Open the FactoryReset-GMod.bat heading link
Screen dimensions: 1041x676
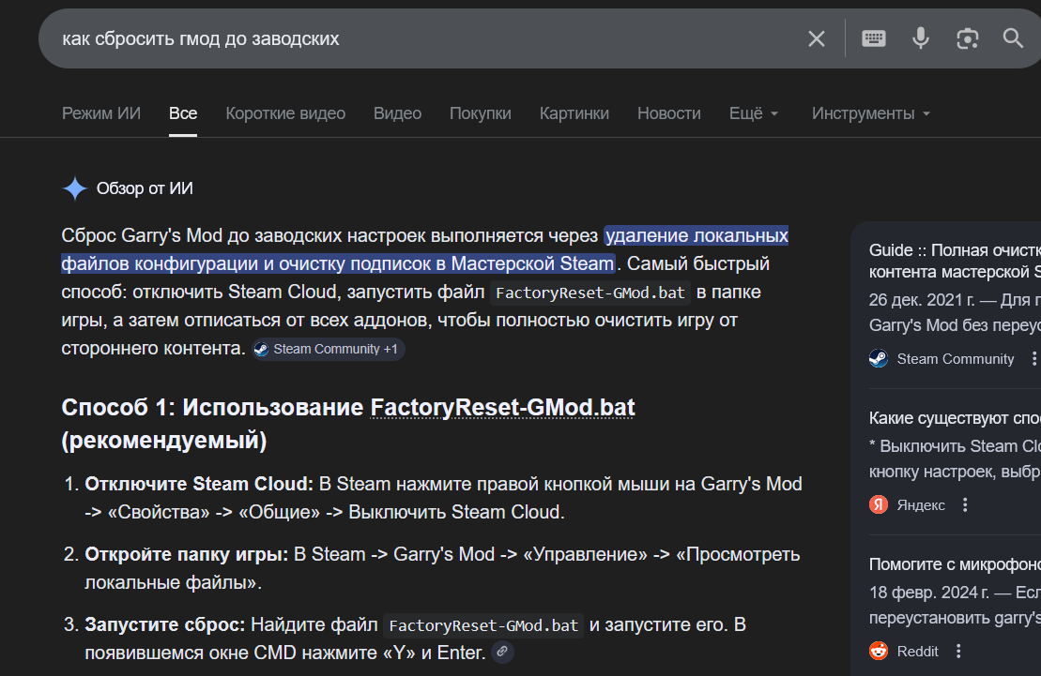(x=502, y=407)
